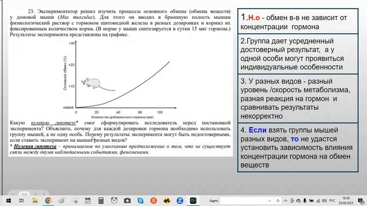Launch Yandex Browser from the taskbar
Viewport: 367px width, 206px height.
click(x=154, y=201)
